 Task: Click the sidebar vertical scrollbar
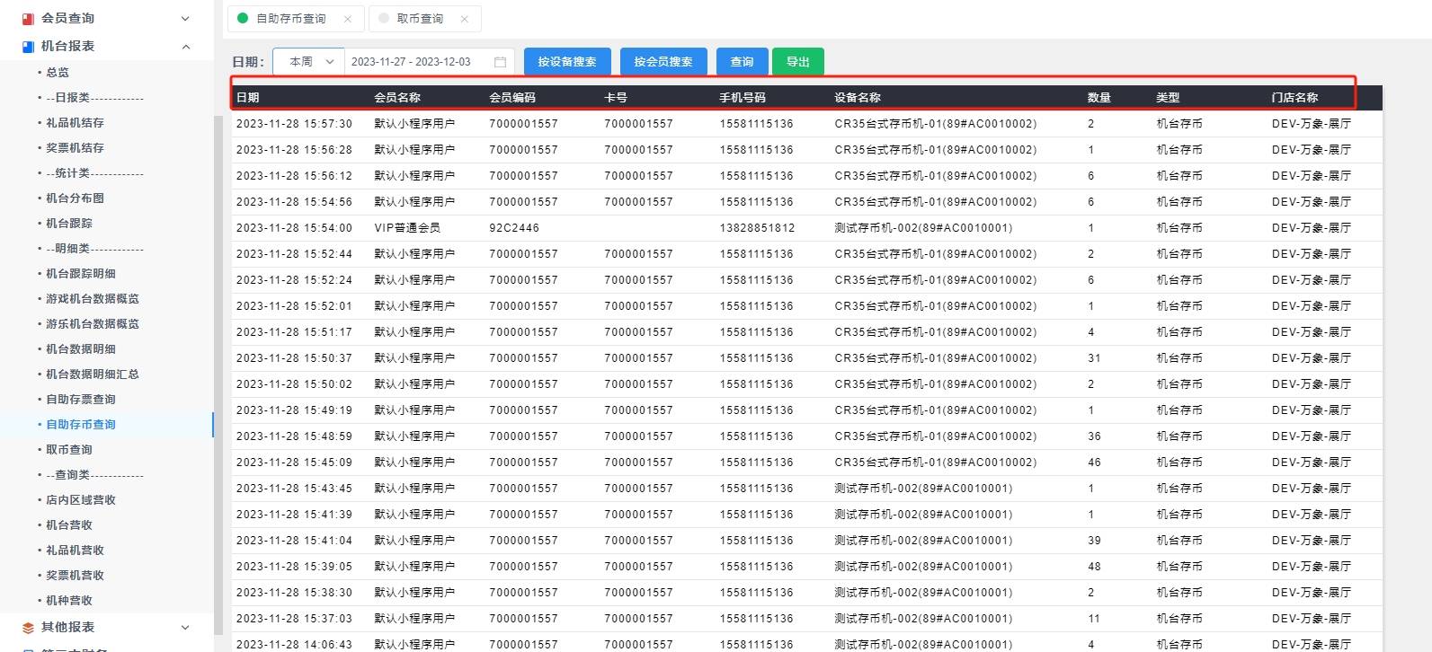[218, 375]
